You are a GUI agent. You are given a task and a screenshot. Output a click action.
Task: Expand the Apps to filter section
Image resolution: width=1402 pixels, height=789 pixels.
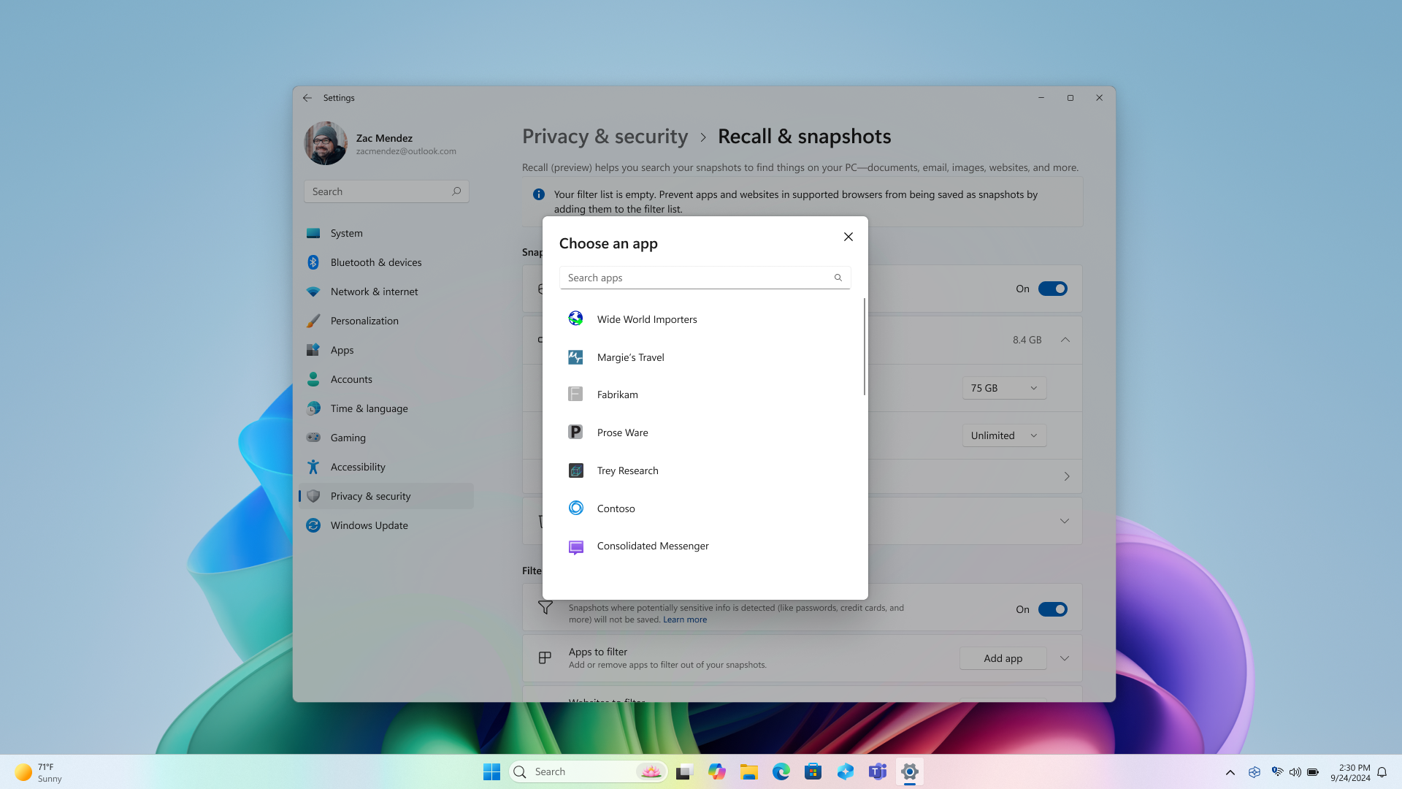[x=1065, y=658]
